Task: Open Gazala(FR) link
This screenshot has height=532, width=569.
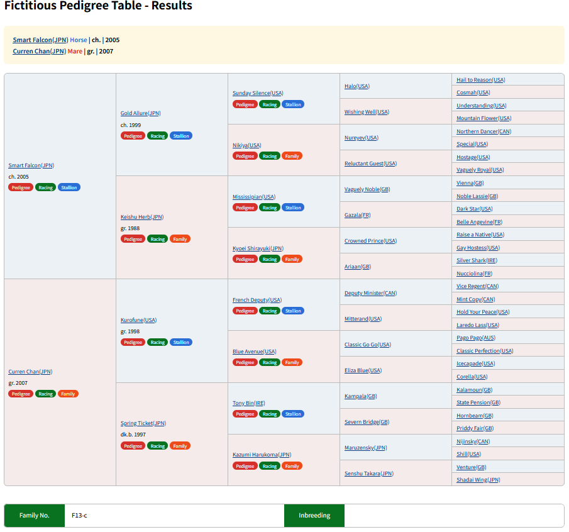Action: [358, 215]
